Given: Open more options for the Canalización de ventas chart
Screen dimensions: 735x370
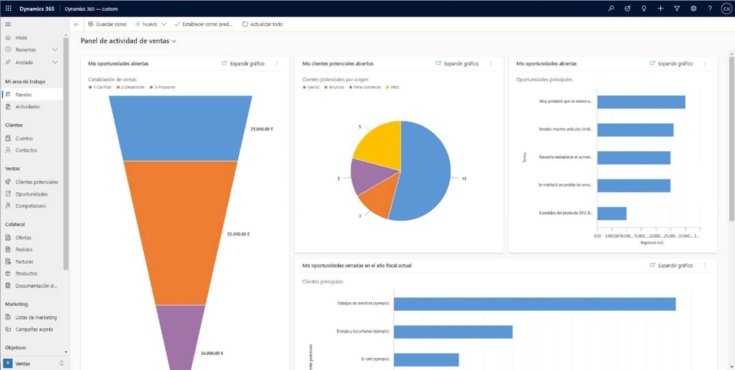Looking at the screenshot, I should pos(277,64).
